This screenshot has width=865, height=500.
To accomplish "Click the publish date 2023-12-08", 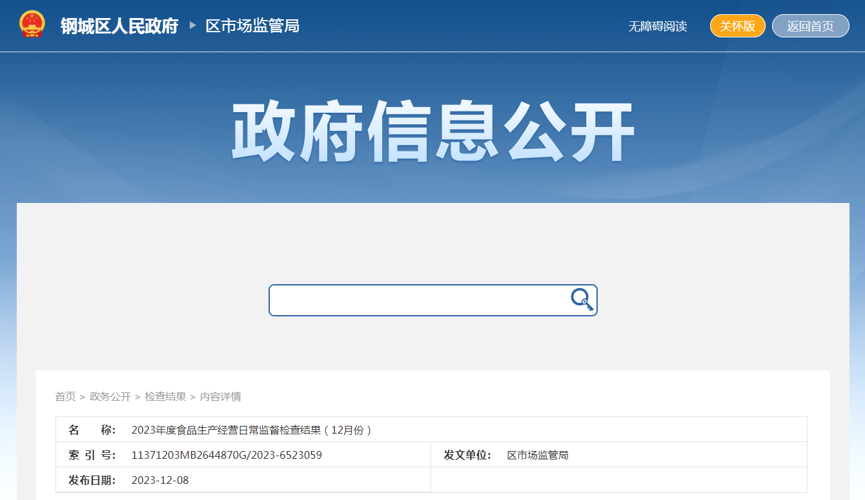I will [160, 480].
